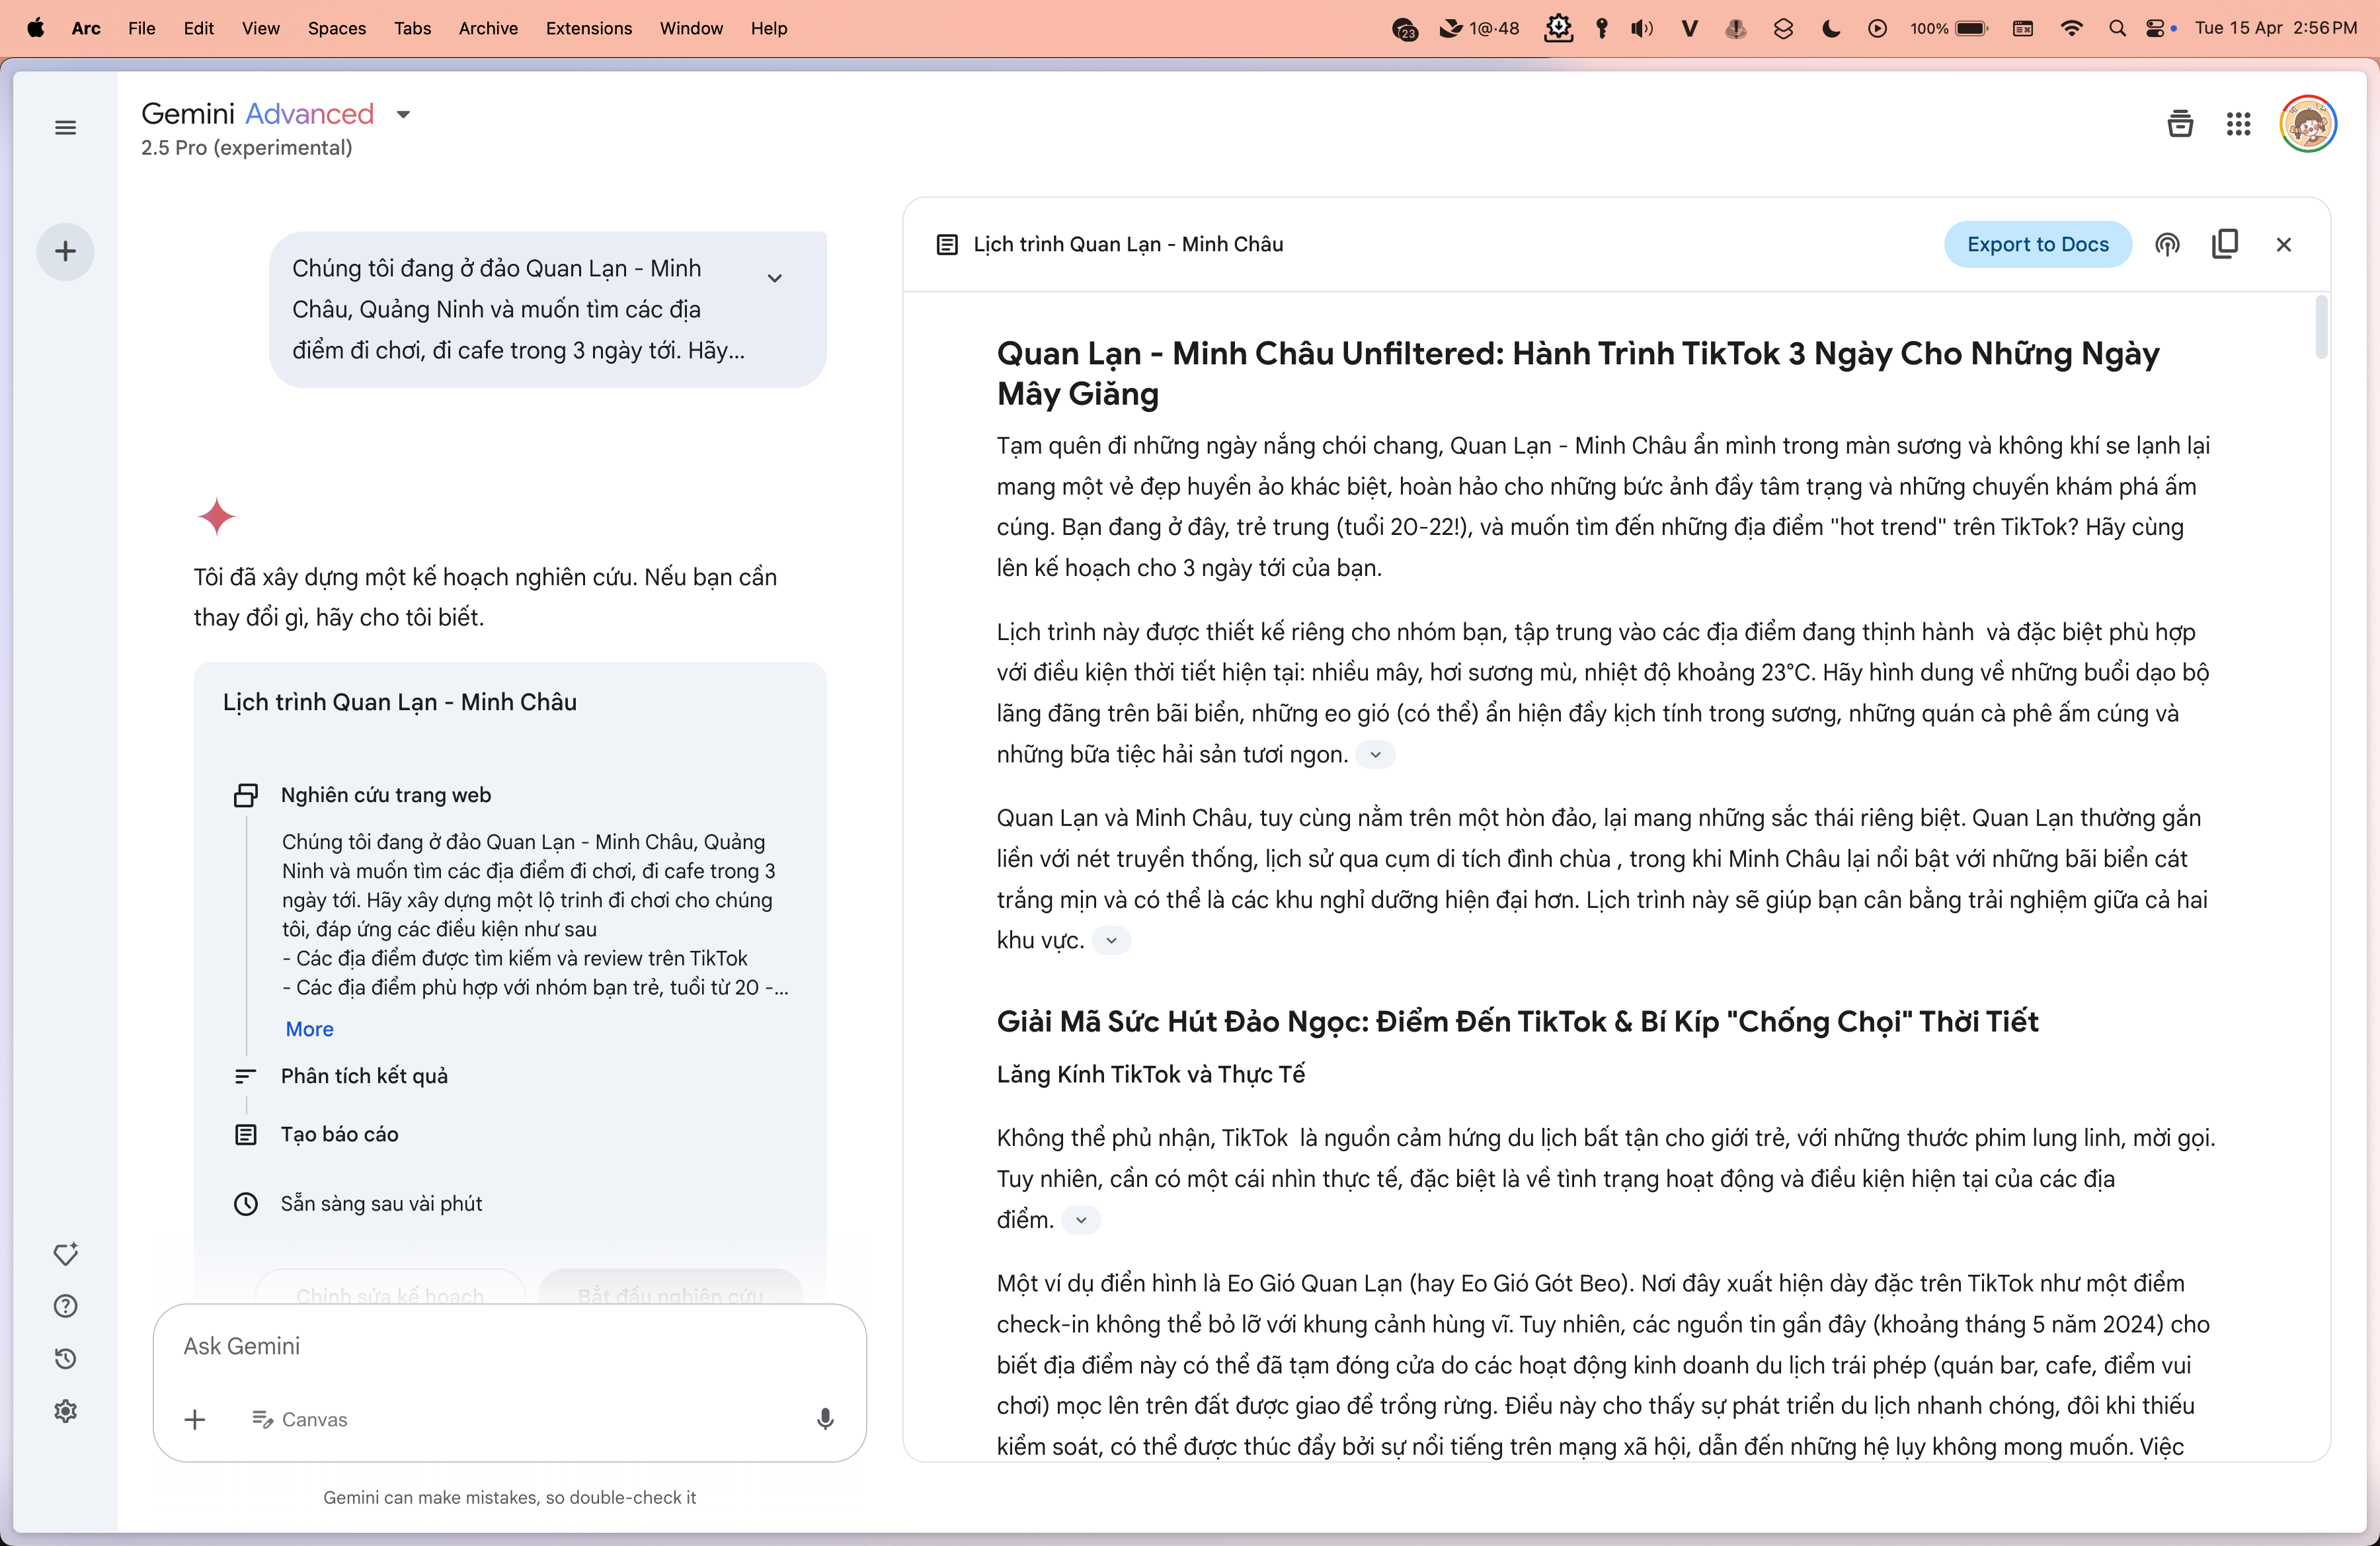Open the Apple menu
Viewport: 2380px width, 1546px height.
coord(35,28)
